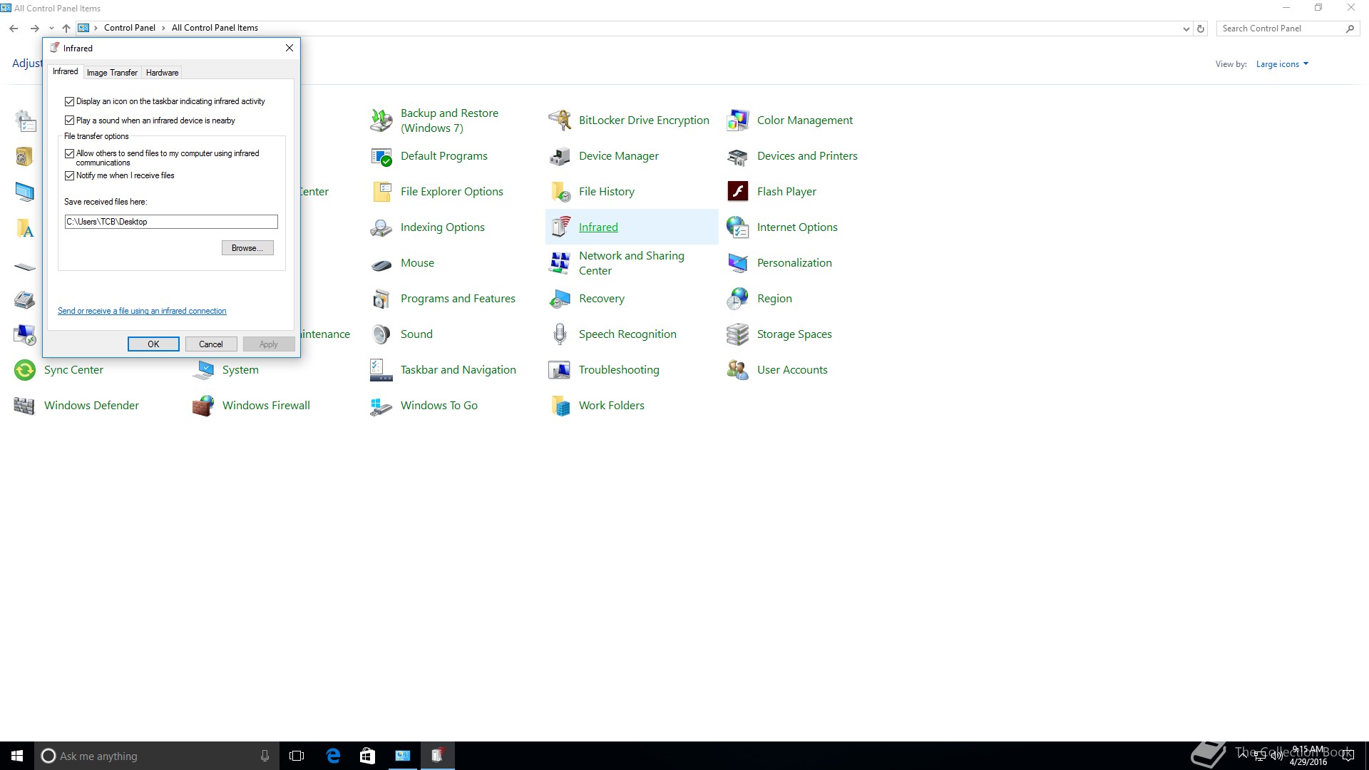Open Internet Options icon
1369x770 pixels.
(x=738, y=227)
